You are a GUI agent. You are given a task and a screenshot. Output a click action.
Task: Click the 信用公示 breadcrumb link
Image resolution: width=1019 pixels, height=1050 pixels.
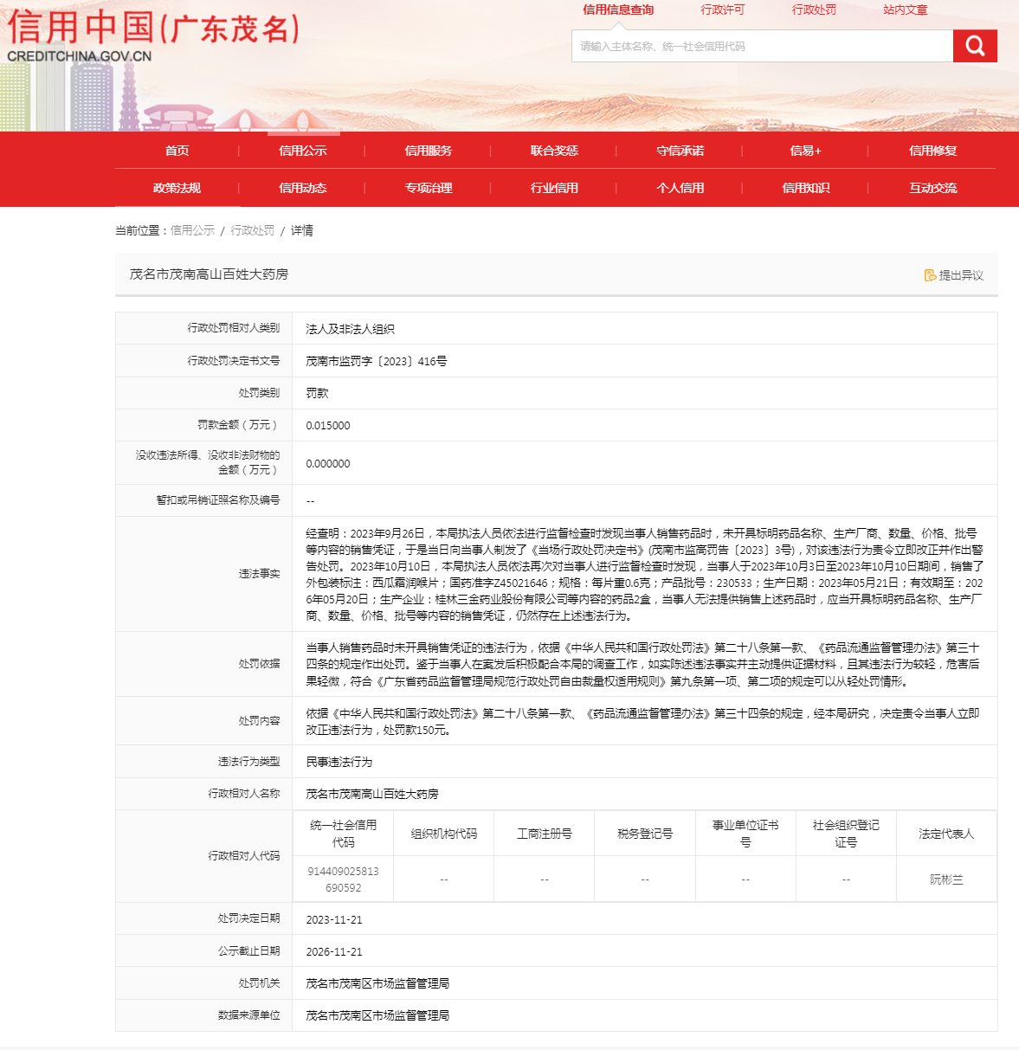coord(192,230)
